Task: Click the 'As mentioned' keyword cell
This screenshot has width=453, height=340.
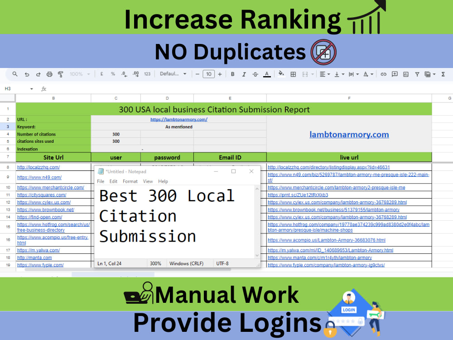Action: pyautogui.click(x=179, y=126)
